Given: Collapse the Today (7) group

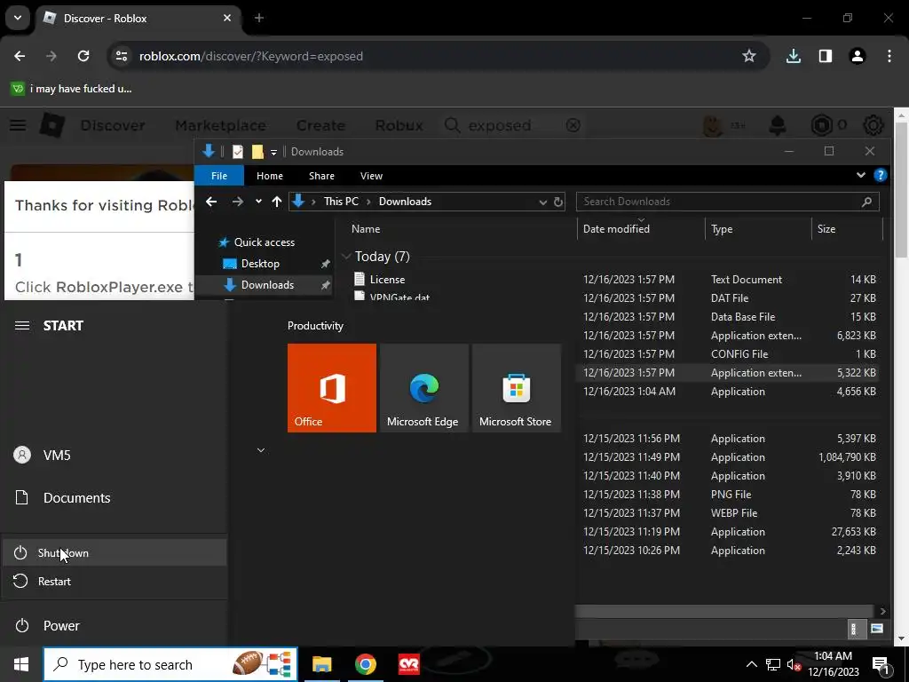Looking at the screenshot, I should [x=347, y=257].
